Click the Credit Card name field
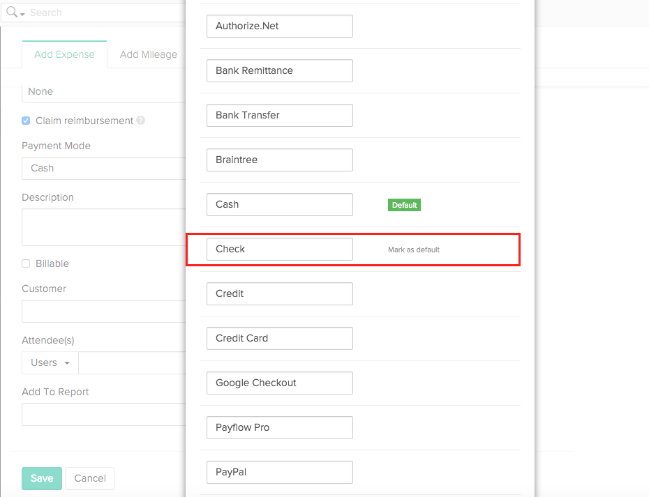The image size is (649, 497). pyautogui.click(x=279, y=338)
